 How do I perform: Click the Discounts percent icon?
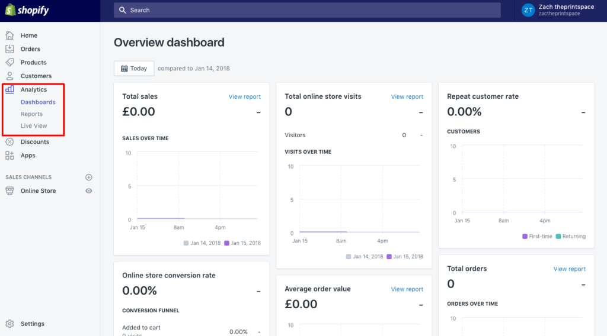point(9,142)
